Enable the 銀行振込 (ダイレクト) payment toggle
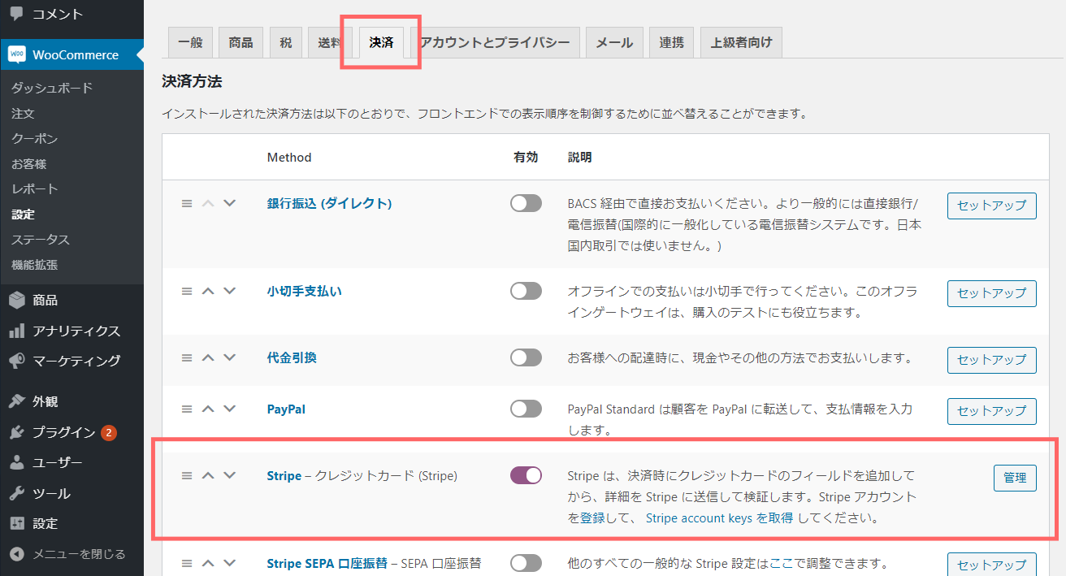The width and height of the screenshot is (1066, 576). (526, 204)
